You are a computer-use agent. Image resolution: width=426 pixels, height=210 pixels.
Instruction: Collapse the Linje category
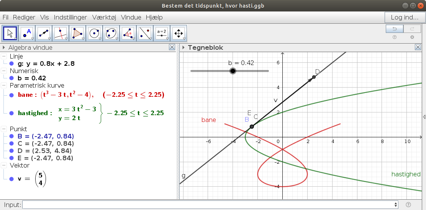pyautogui.click(x=4, y=57)
